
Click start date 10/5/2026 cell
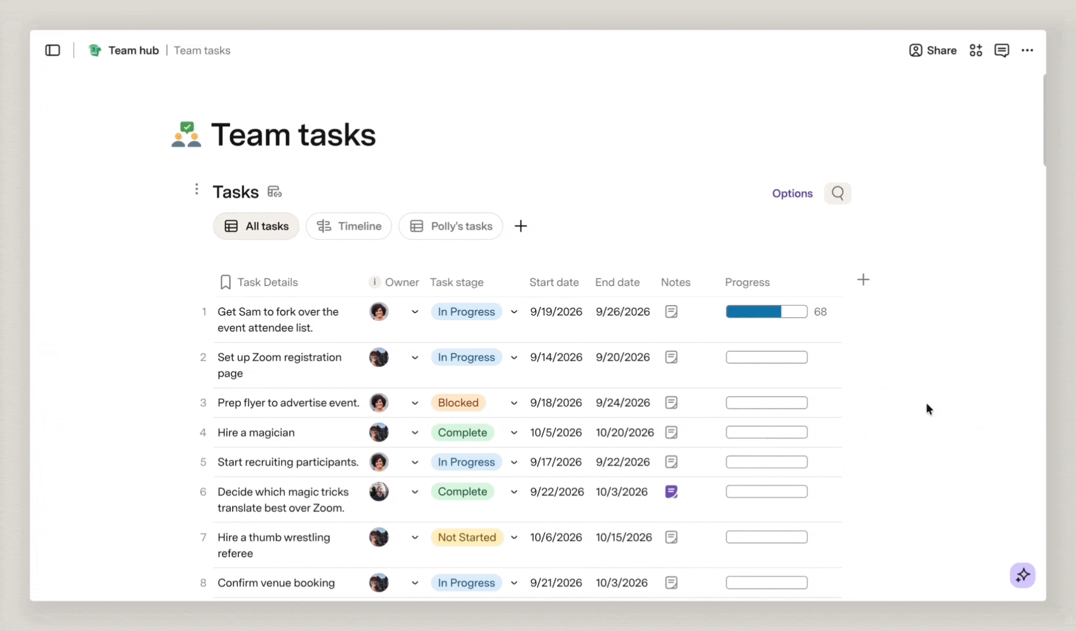click(556, 432)
